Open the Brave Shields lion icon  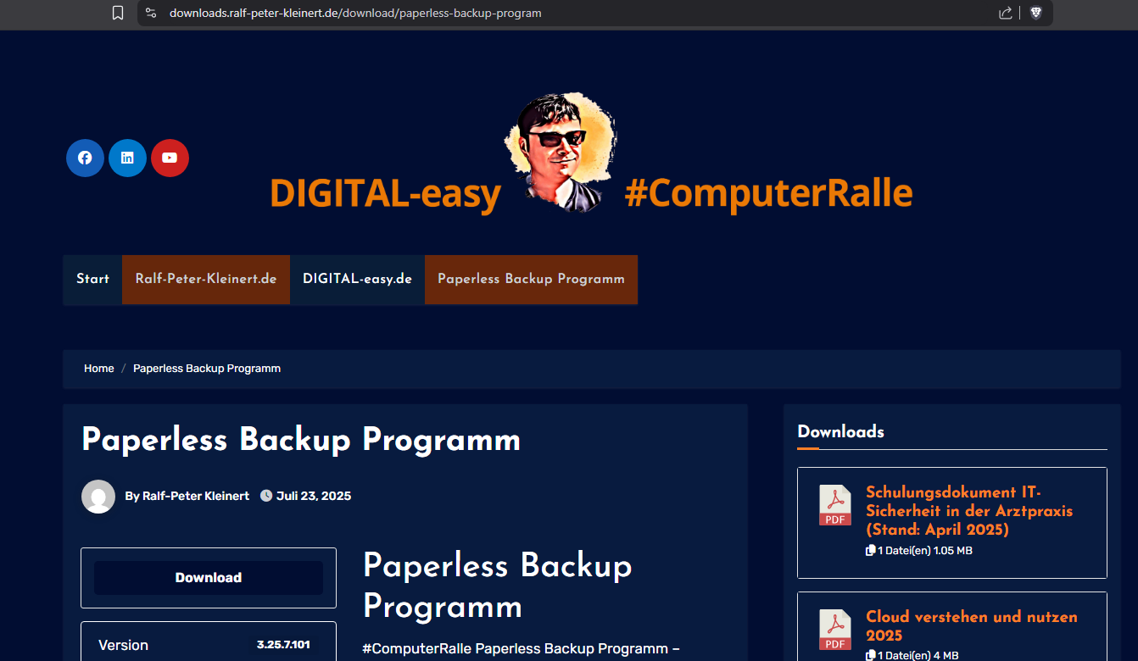[x=1035, y=13]
